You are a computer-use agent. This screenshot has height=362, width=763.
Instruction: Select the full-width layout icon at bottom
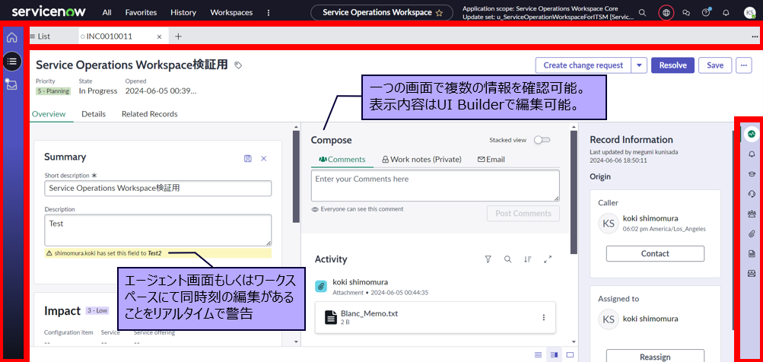click(x=570, y=354)
